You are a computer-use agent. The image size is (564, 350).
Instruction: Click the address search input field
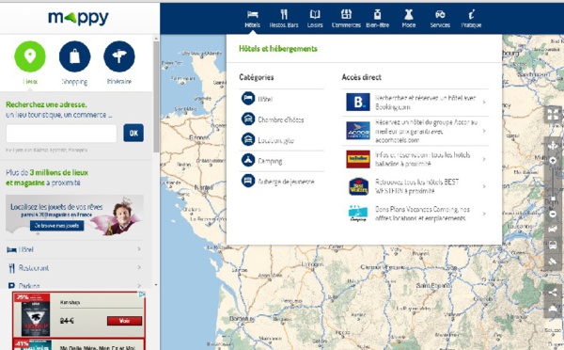[61, 134]
